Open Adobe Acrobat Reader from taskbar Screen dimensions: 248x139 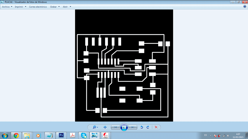pos(72,136)
